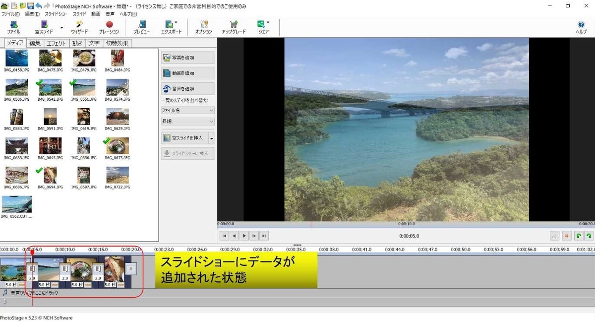This screenshot has height=322, width=595.
Task: Click the open project folder icon in title bar
Action: 22,6
